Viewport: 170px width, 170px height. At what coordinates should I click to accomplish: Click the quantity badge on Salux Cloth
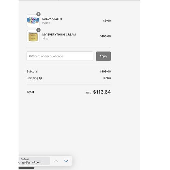[x=38, y=14]
